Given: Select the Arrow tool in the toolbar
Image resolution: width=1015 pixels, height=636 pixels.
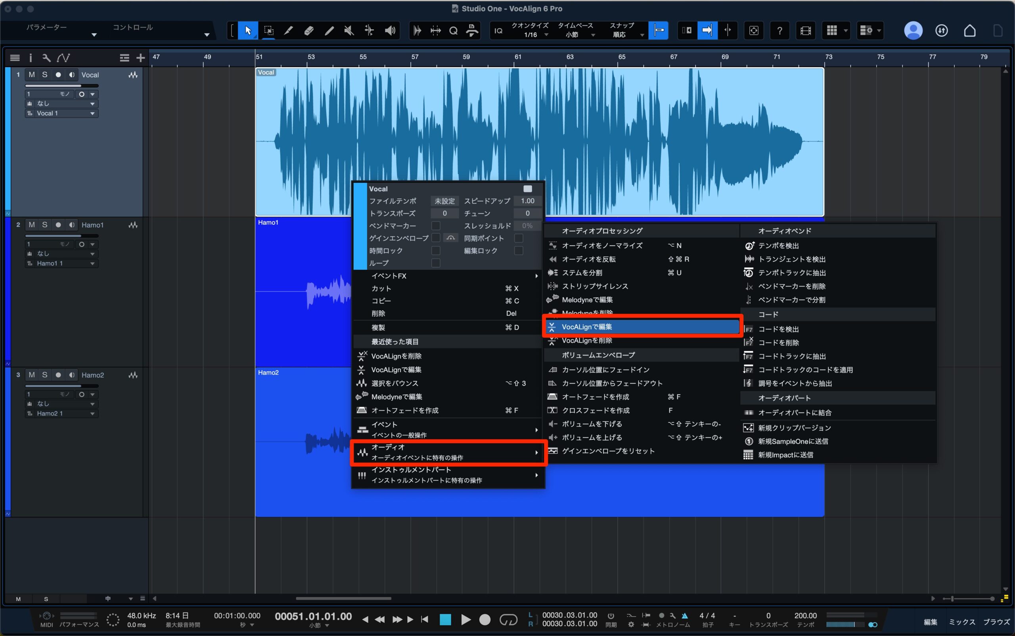Looking at the screenshot, I should click(248, 30).
